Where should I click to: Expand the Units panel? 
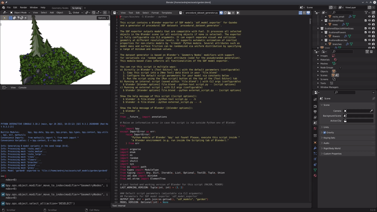click(x=348, y=127)
